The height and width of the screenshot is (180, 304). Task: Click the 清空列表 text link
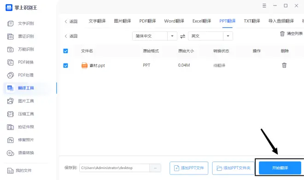(x=295, y=34)
